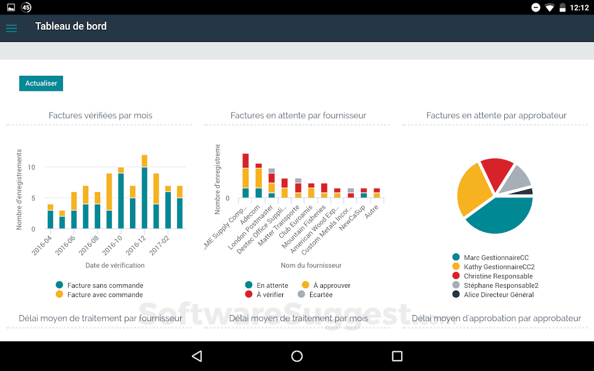
Task: Tap the home navigation button
Action: pos(297,356)
